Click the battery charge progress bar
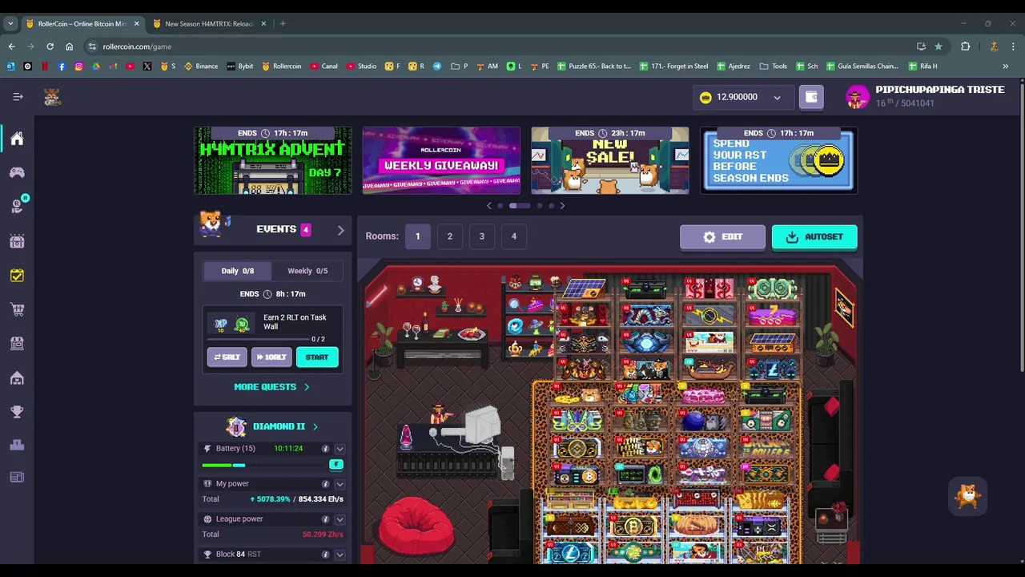This screenshot has width=1025, height=577. click(264, 465)
